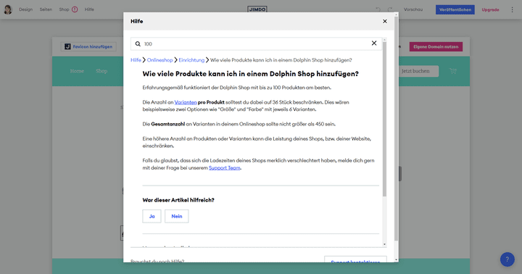The height and width of the screenshot is (274, 522).
Task: Click the Shop warning alert icon
Action: 75,9
